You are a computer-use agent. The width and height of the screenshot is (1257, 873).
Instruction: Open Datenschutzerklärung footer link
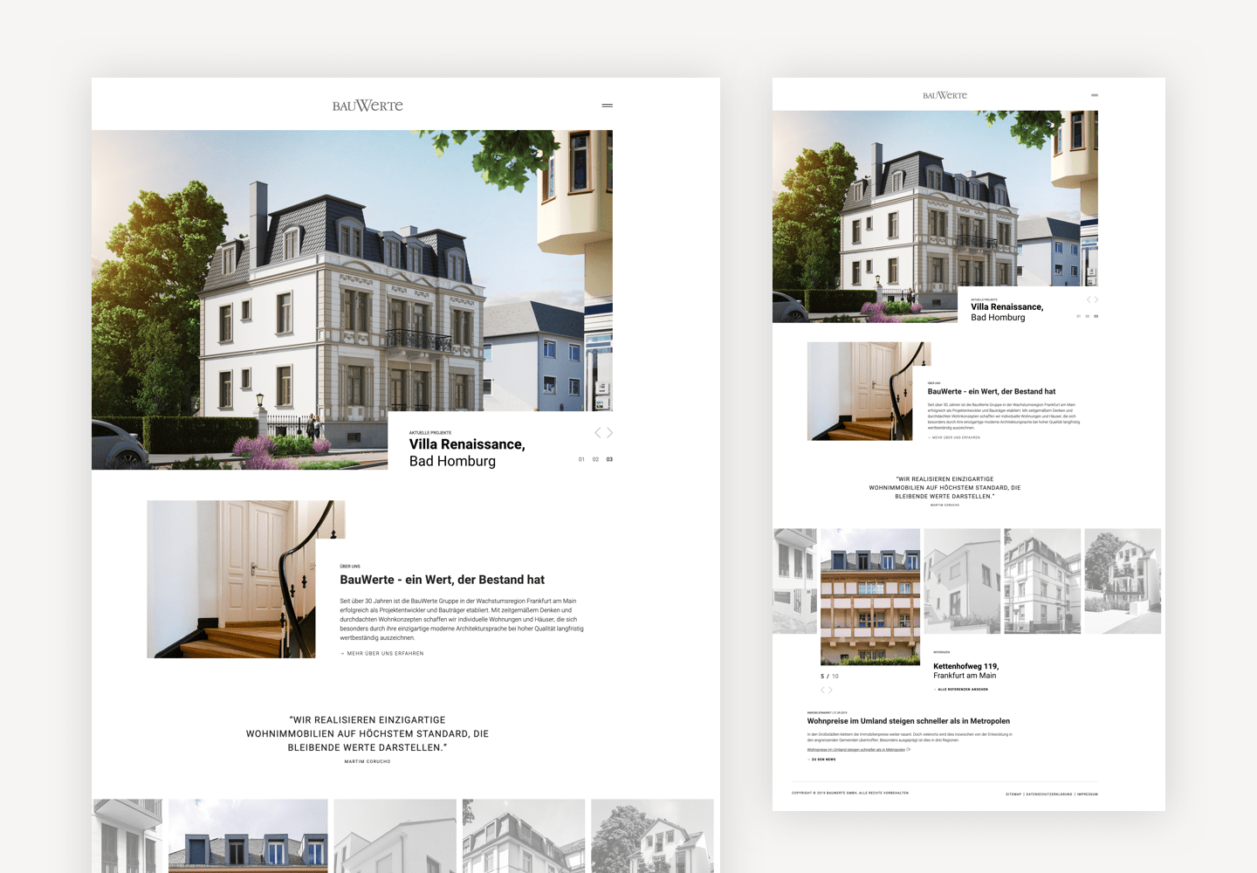coord(1049,794)
